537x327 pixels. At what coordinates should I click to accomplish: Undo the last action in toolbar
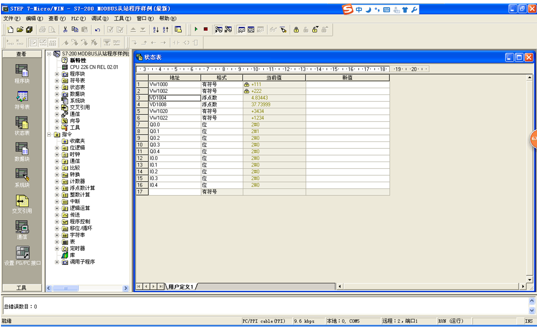coord(97,30)
